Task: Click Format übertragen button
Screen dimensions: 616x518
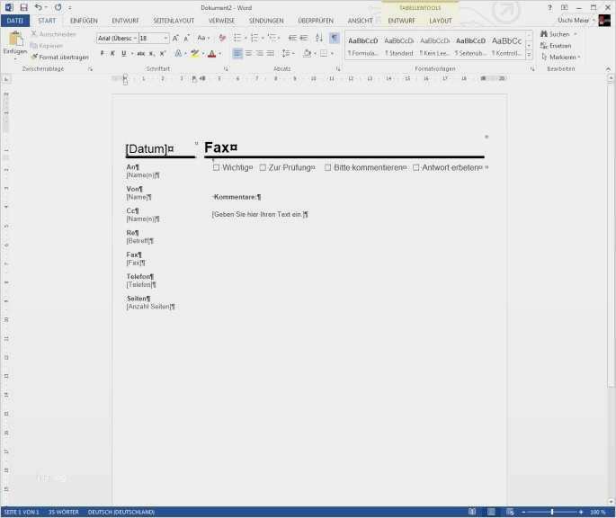Action: 59,57
